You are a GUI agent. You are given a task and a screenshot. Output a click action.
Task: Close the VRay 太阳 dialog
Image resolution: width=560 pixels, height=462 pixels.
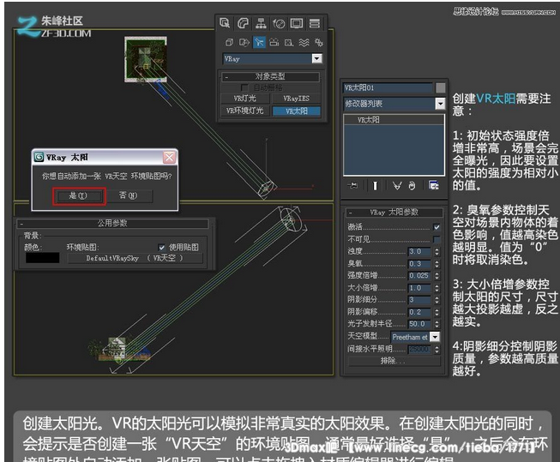click(x=169, y=157)
